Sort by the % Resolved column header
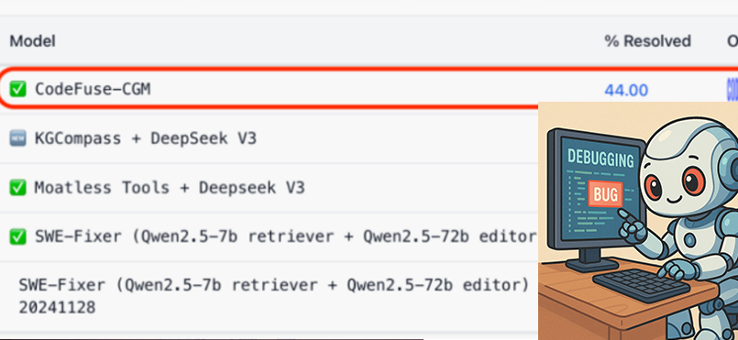Screen dimensions: 738x340 tap(647, 41)
